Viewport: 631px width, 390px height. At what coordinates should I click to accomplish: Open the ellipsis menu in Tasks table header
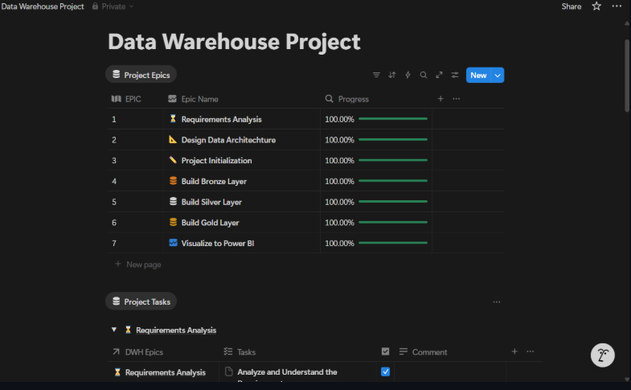tap(531, 351)
